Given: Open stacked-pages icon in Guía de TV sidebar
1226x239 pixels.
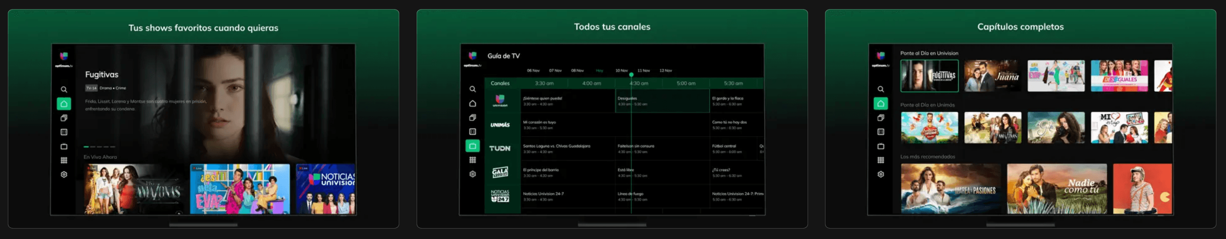Looking at the screenshot, I should (473, 117).
